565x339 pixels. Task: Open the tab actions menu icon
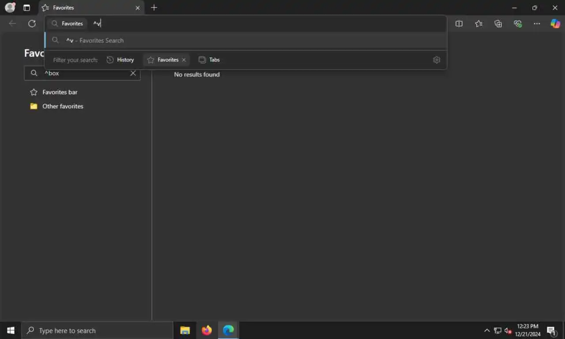click(x=26, y=8)
